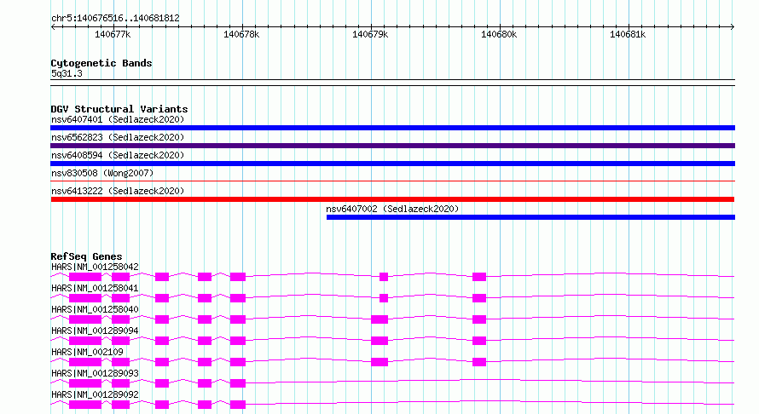Select the RefSeq Genes track title
The width and height of the screenshot is (759, 414).
tap(86, 256)
